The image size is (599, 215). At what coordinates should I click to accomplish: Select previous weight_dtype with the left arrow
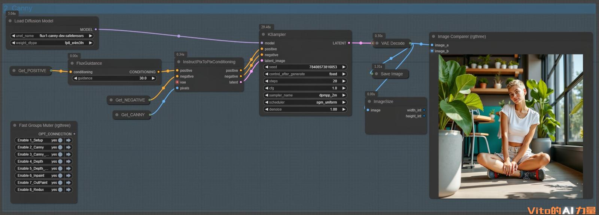pyautogui.click(x=13, y=43)
